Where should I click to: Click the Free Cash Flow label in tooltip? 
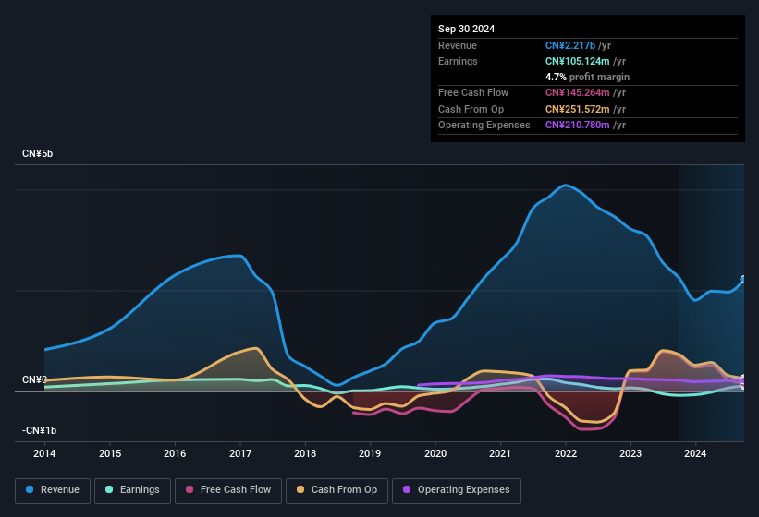click(x=473, y=92)
